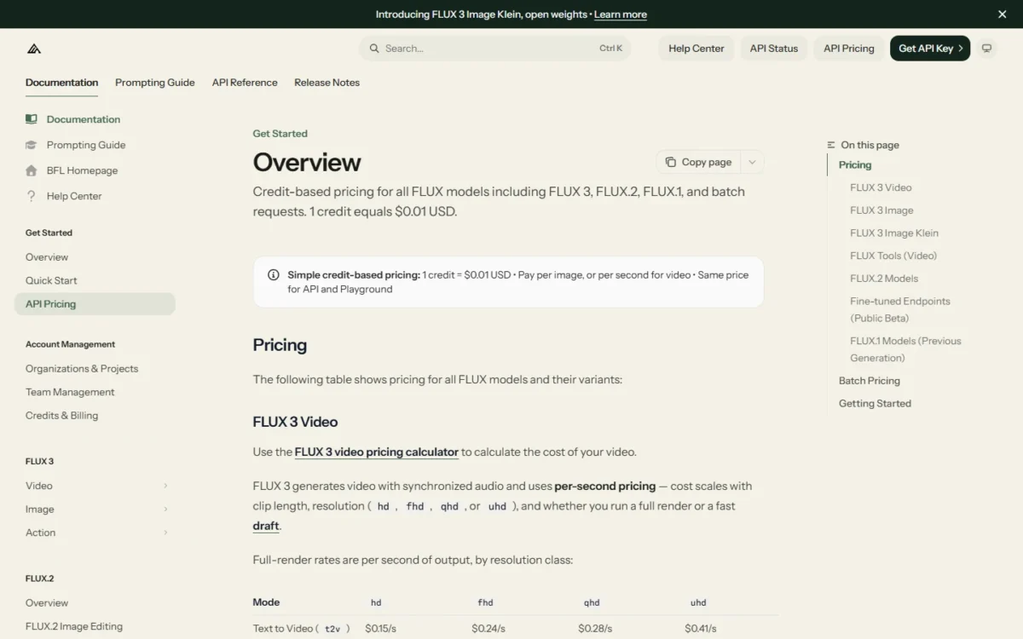Jump to Batch Pricing section
This screenshot has height=639, width=1023.
click(870, 381)
